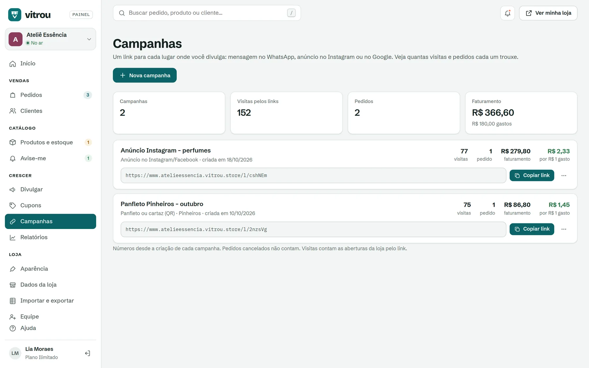The height and width of the screenshot is (368, 589).
Task: Open Cupons page
Action: pos(50,205)
